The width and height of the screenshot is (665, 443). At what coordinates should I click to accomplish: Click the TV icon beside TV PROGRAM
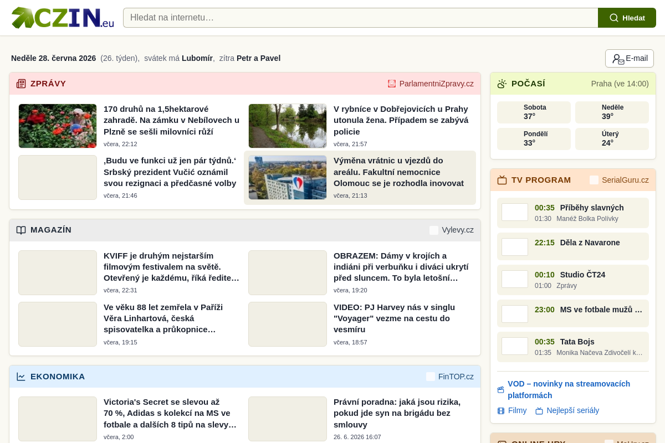502,180
